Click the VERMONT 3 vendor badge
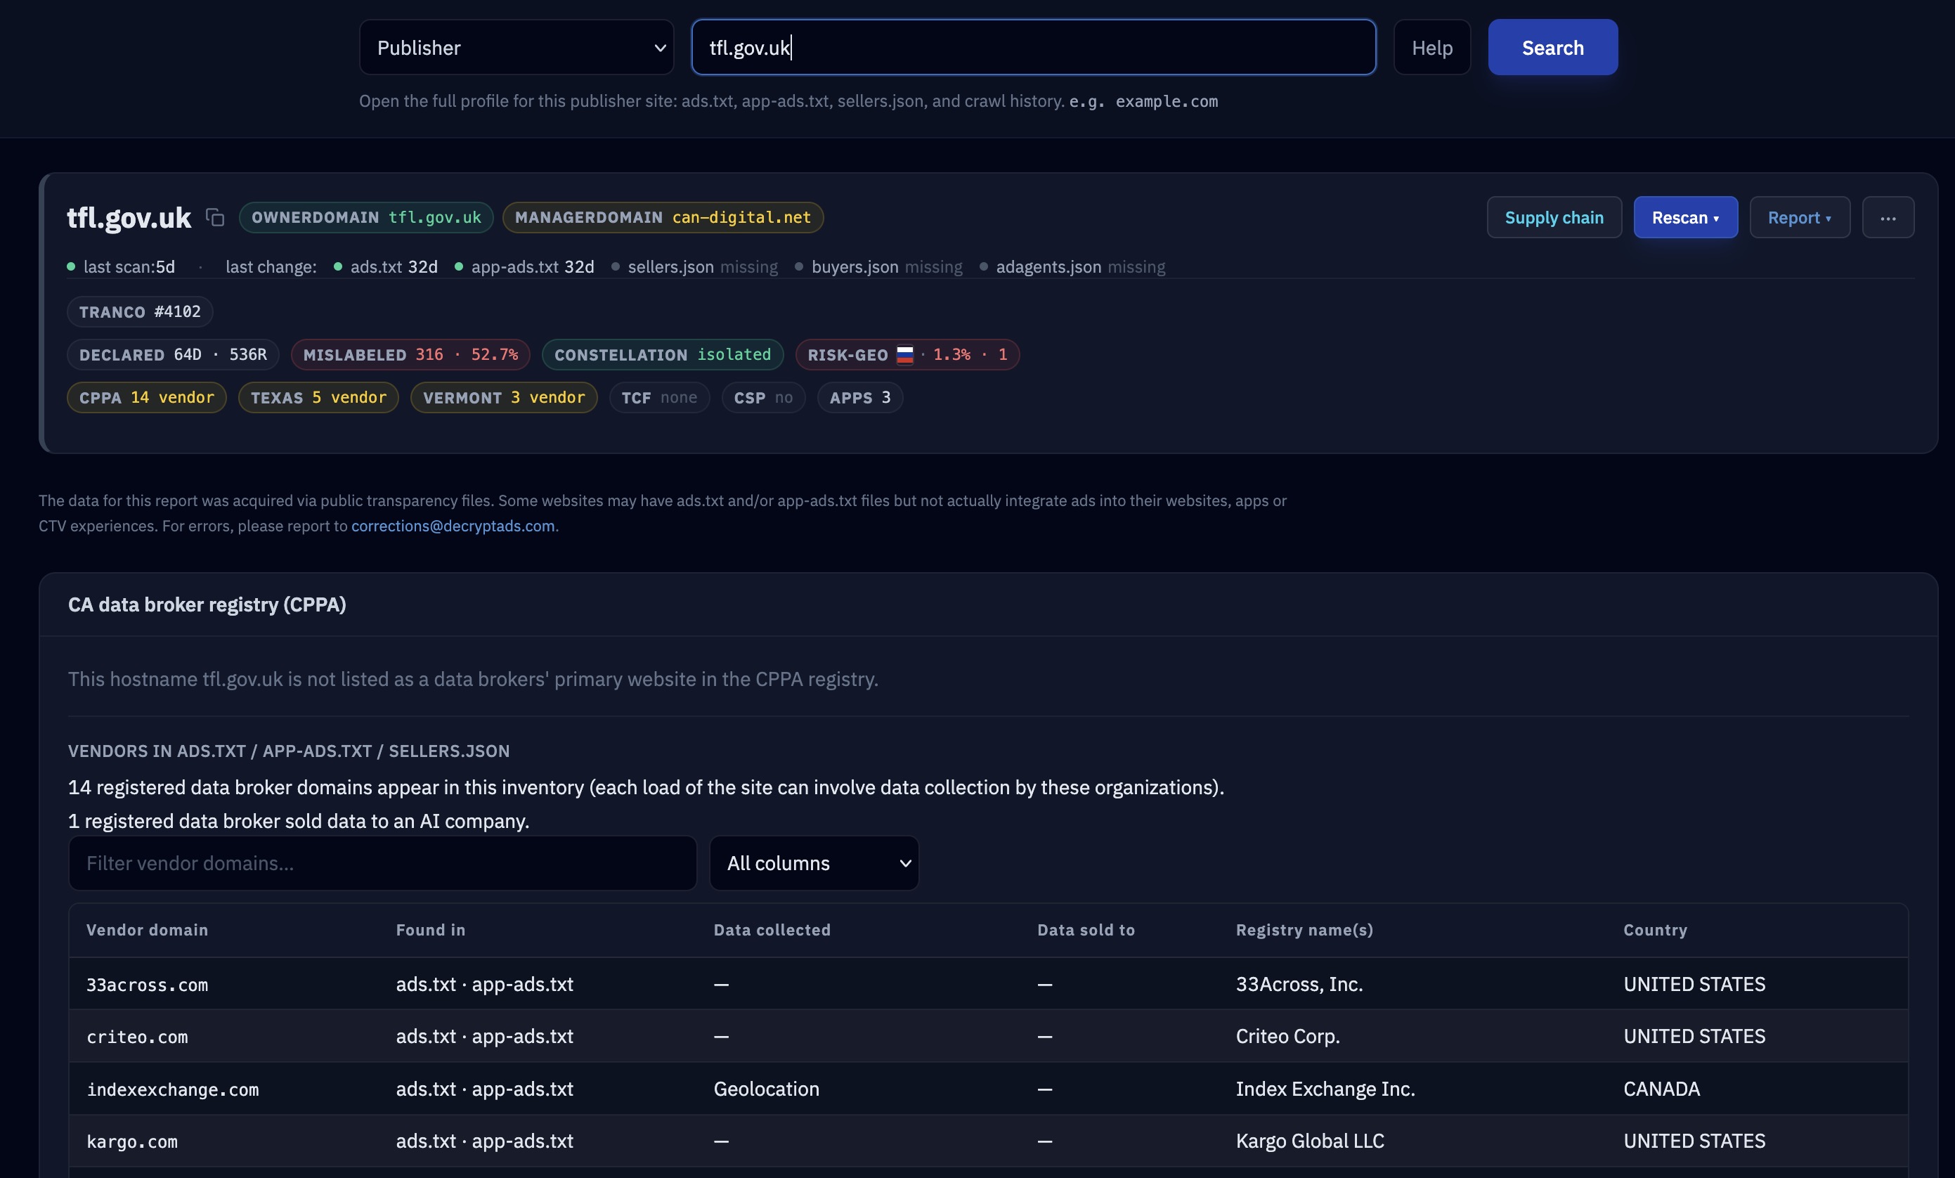 [x=504, y=398]
